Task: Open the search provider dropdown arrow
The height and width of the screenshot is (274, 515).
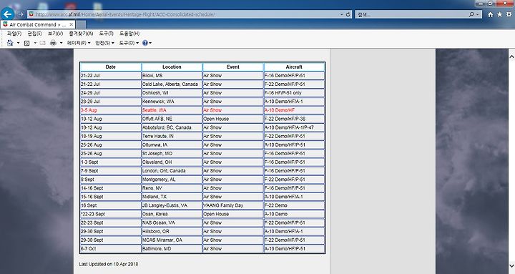Action: click(478, 14)
